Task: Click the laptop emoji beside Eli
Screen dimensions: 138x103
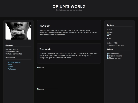Action: pos(108,35)
